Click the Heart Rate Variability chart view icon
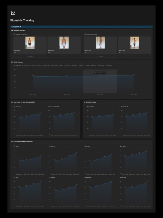Viewport: 163px width, 218px height. (48, 107)
